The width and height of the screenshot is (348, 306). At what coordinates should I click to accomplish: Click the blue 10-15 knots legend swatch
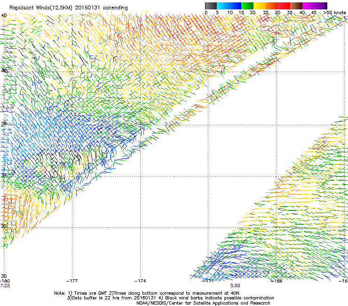coord(235,6)
